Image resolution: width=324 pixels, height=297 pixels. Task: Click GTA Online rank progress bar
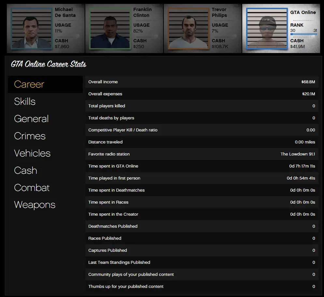click(x=303, y=34)
